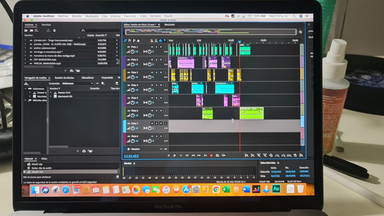Click the red Record button

pyautogui.click(x=211, y=155)
